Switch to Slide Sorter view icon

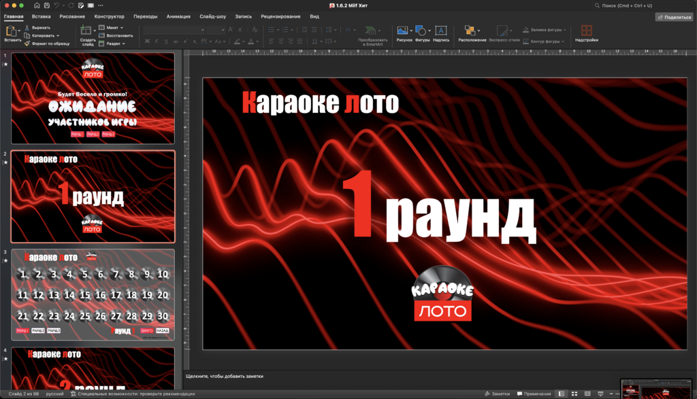point(574,394)
